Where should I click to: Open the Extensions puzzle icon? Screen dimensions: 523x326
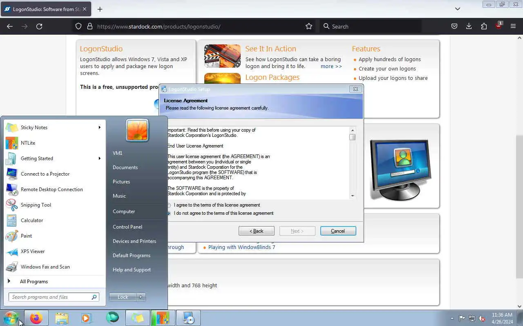coord(484,26)
